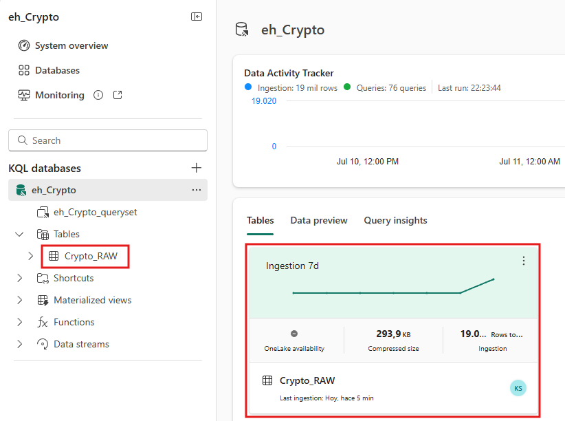Click the '19.0...' rows ingestion value
Image resolution: width=565 pixels, height=421 pixels.
click(x=473, y=334)
